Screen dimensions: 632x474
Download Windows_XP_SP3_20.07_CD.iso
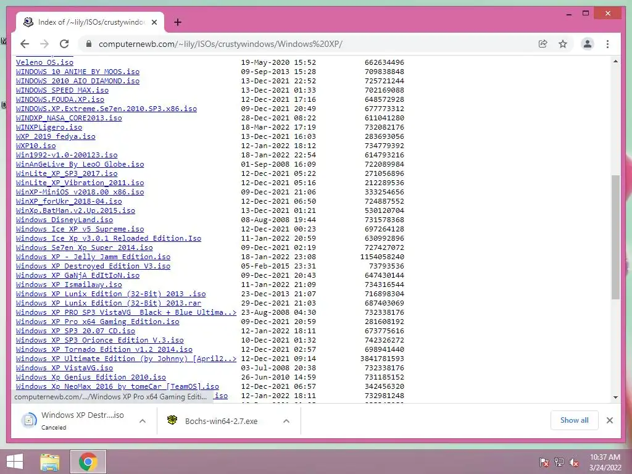(75, 331)
